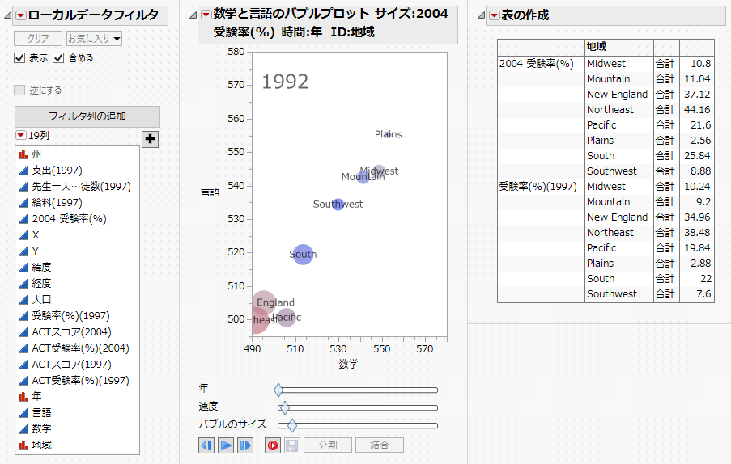
Task: Toggle the 表示 checkbox
Action: click(19, 57)
